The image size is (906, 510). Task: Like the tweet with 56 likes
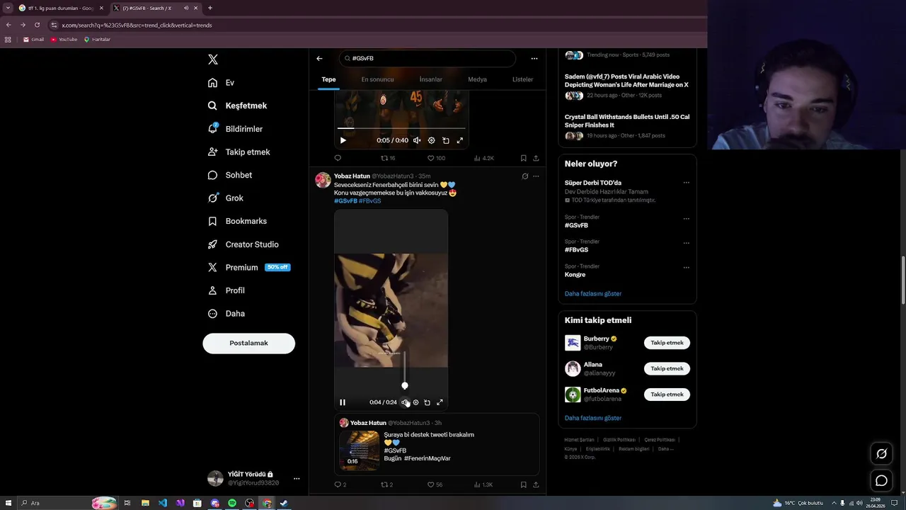tap(435, 484)
